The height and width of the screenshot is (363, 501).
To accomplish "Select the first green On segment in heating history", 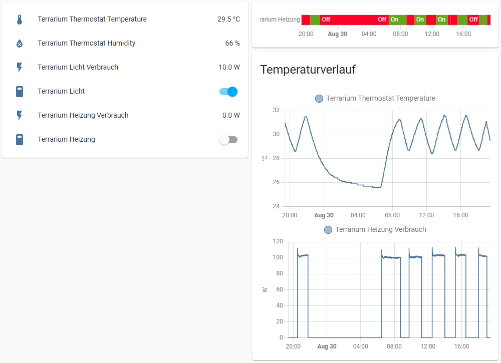I will point(315,20).
